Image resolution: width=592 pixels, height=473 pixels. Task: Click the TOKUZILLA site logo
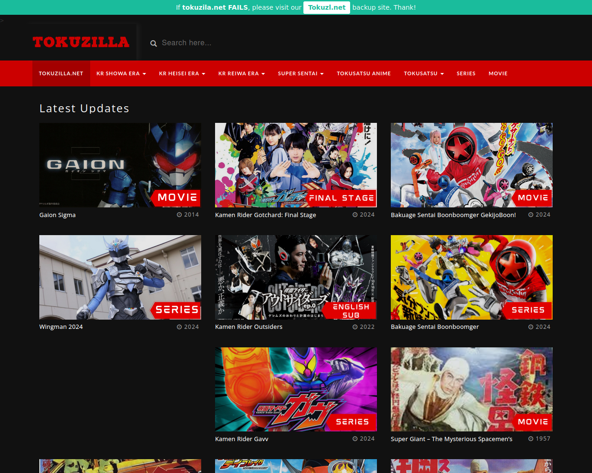[81, 42]
